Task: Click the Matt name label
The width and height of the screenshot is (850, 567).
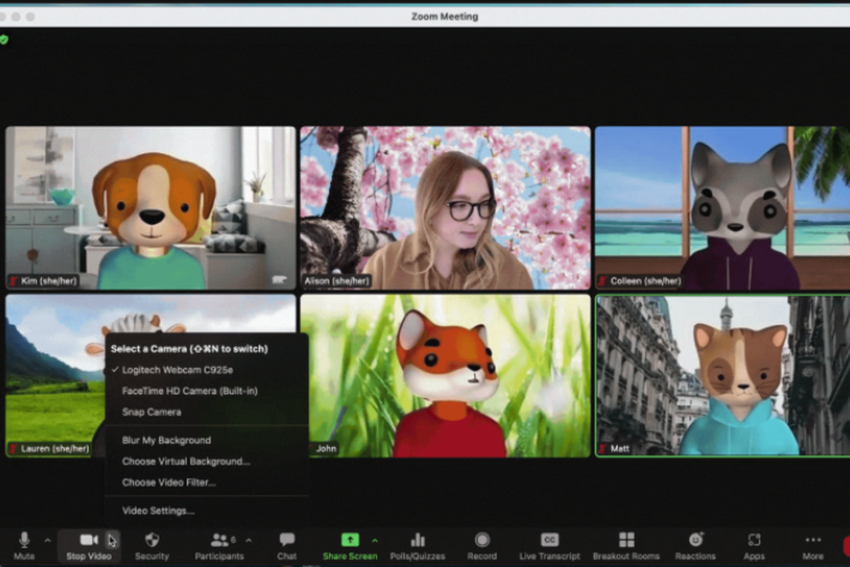Action: click(620, 449)
